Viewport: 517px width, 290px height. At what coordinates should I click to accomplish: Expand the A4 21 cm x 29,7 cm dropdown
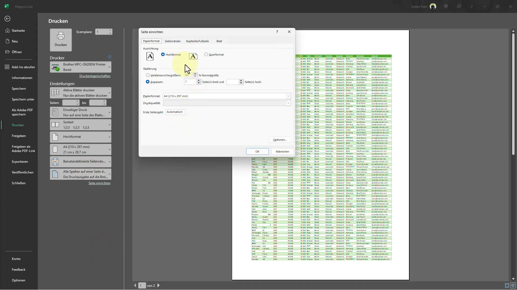[x=81, y=150]
